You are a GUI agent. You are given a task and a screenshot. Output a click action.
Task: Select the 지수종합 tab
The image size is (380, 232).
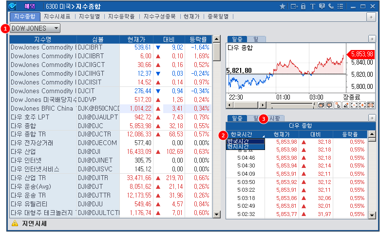pyautogui.click(x=25, y=17)
